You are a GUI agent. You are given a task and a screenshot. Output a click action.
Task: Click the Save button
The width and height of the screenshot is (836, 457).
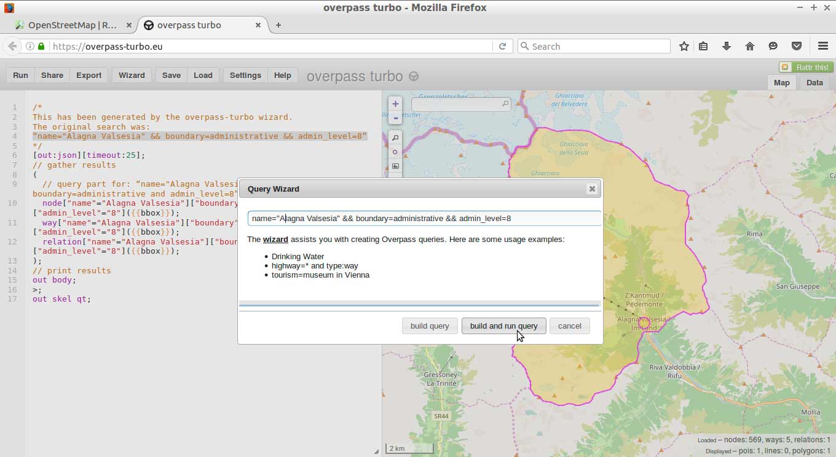pyautogui.click(x=171, y=75)
